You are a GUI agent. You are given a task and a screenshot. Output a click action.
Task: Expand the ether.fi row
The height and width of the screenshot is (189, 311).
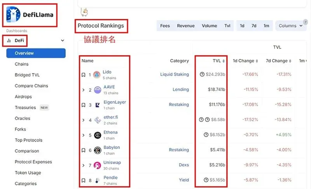click(83, 120)
